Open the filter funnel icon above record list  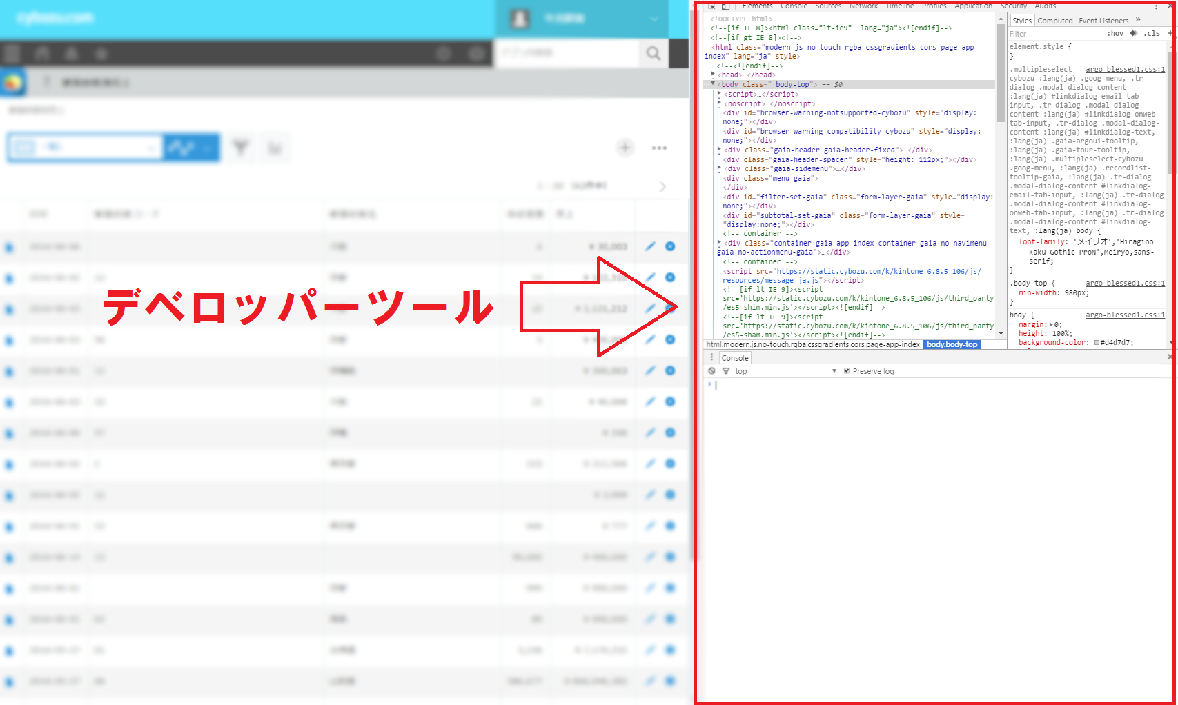240,148
